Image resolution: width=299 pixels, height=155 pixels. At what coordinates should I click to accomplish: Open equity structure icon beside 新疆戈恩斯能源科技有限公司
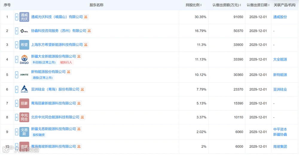[x=79, y=129]
